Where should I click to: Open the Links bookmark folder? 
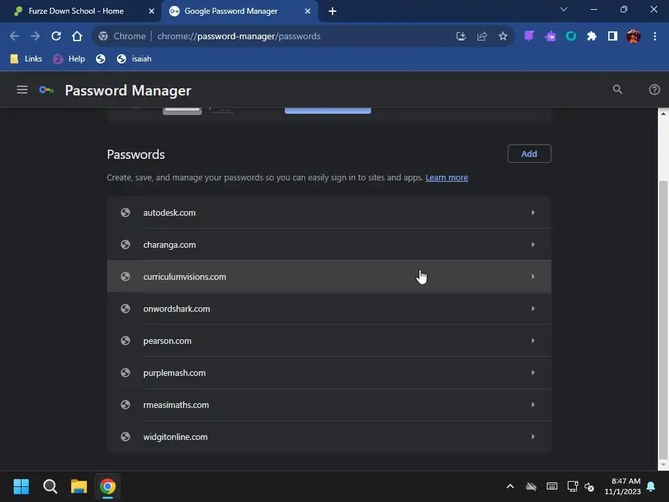(x=26, y=59)
